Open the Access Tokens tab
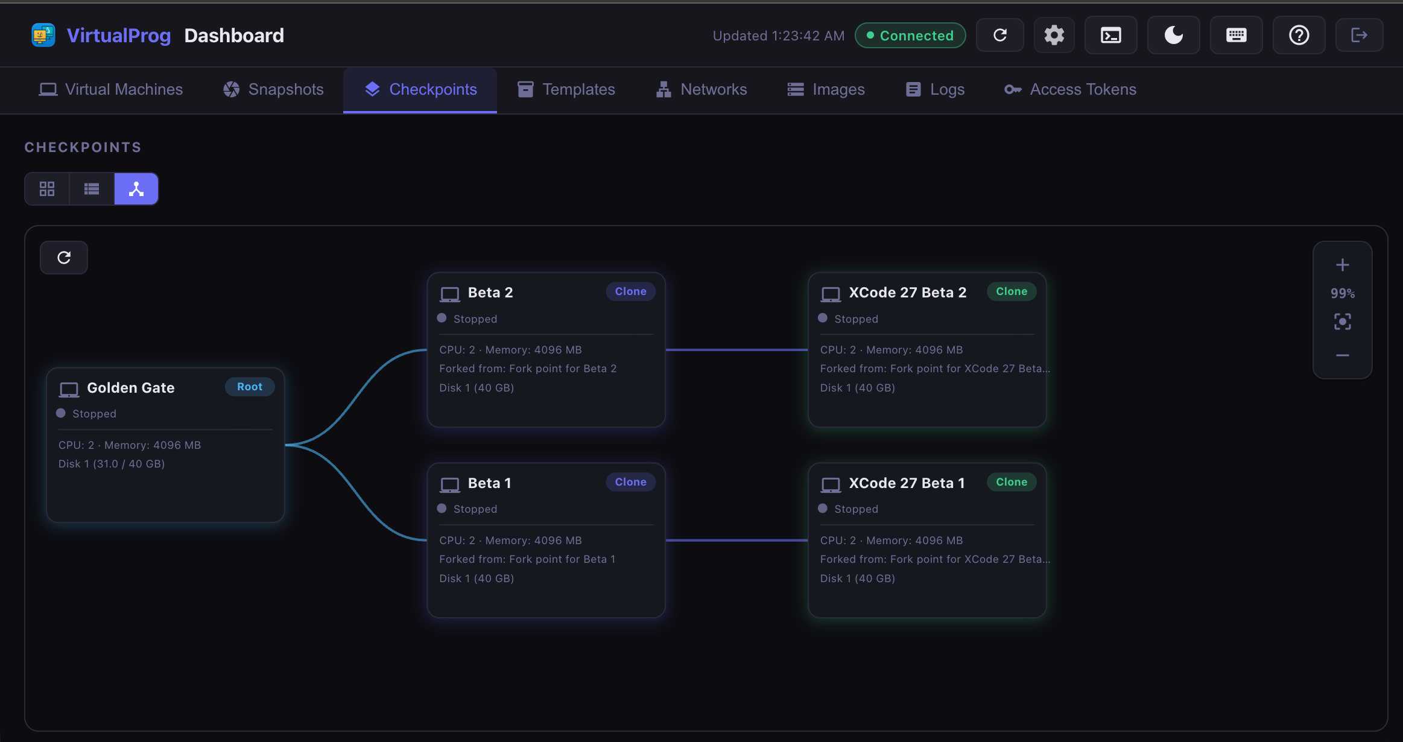 pos(1071,89)
